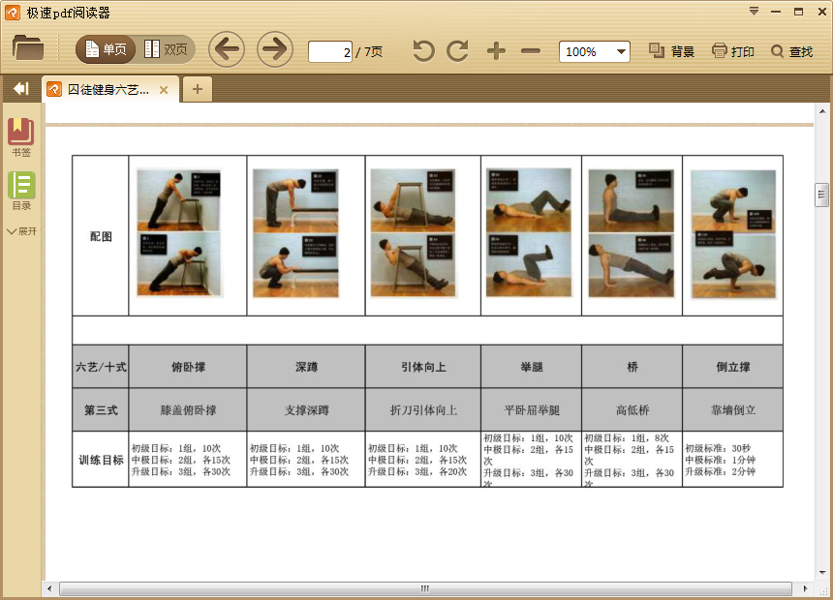Click the incline push-up photo thumbnail
Viewport: 833px width, 600px height.
pos(179,232)
